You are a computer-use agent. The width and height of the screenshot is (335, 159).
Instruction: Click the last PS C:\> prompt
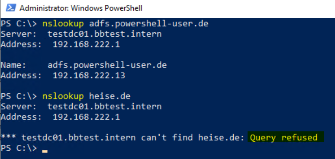(19, 148)
